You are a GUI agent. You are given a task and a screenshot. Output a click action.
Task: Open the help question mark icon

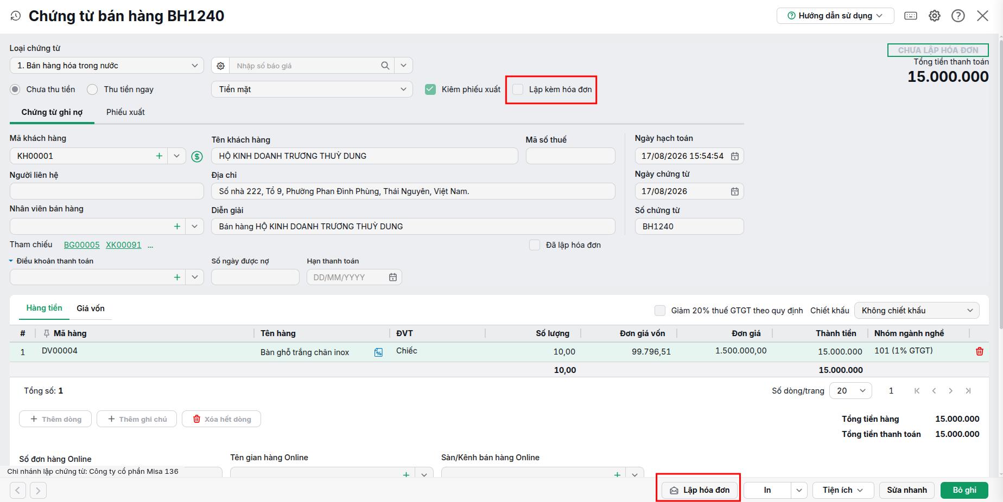pyautogui.click(x=958, y=16)
